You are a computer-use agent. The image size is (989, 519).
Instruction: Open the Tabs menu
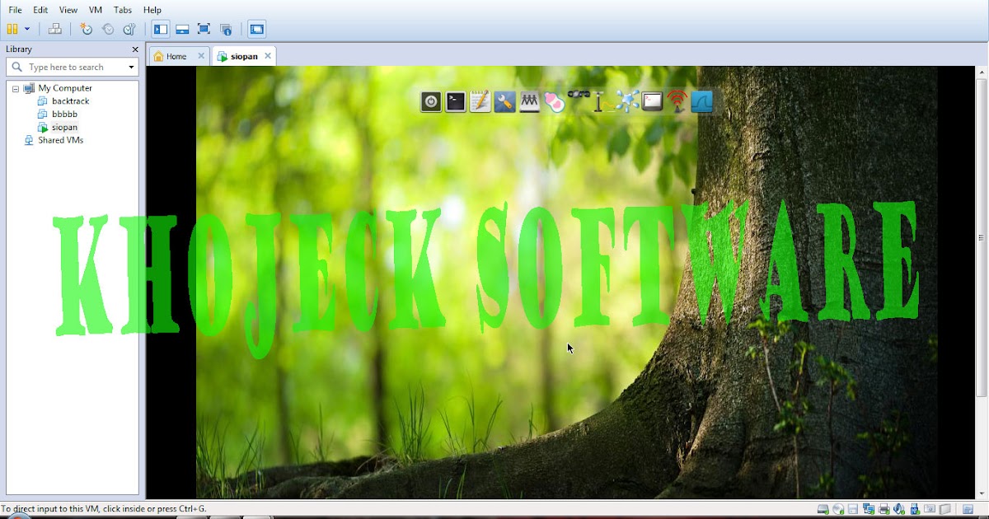[x=123, y=10]
